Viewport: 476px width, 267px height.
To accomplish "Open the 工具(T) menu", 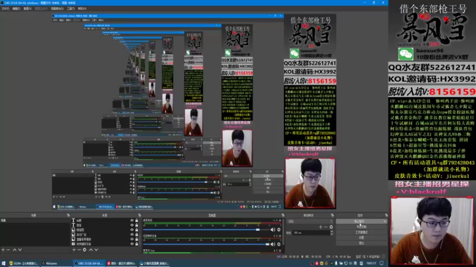I will tap(71, 8).
